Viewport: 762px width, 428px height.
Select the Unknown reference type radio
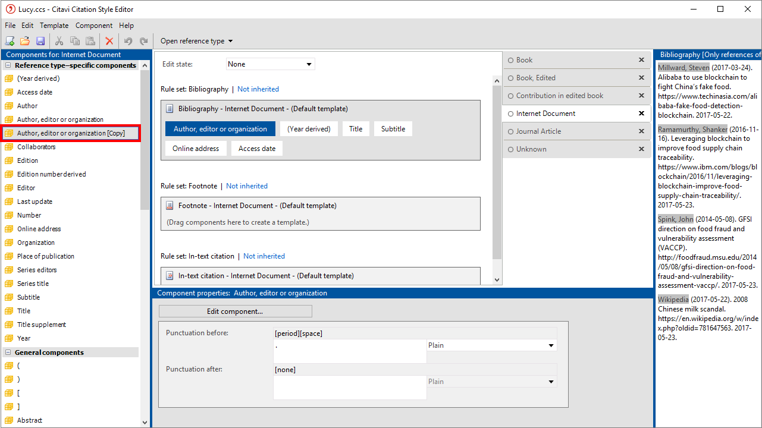[510, 149]
